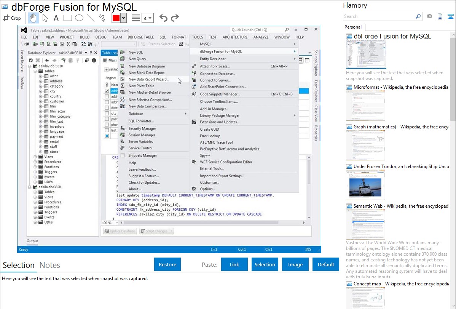Screen dimensions: 456x309
Task: Click the WCF Service Configuration Editor icon
Action: click(x=194, y=162)
